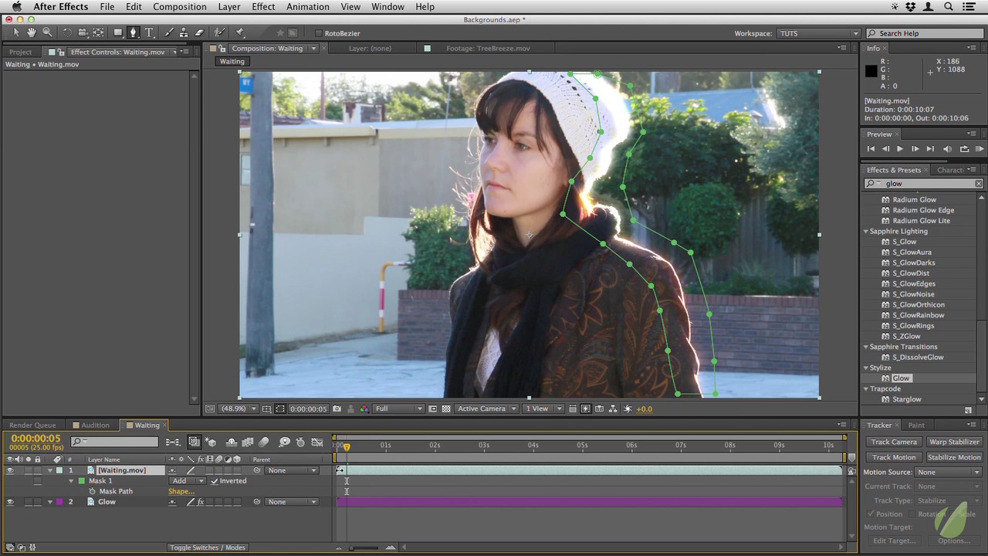Collapse the Mask 1 properties
This screenshot has height=556, width=988.
(71, 480)
